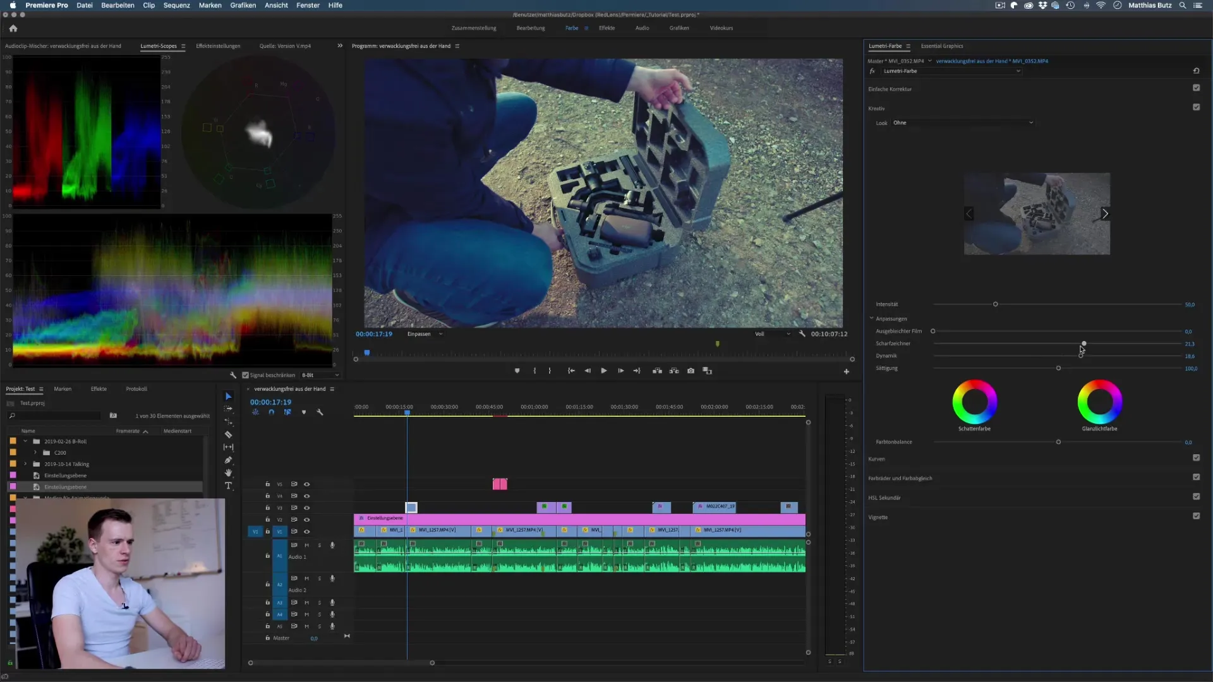
Task: Toggle the Kreativ section checkbox
Action: point(1196,107)
